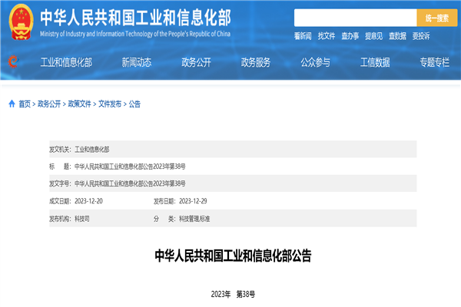Go to the 查数据 quick link

coord(397,36)
